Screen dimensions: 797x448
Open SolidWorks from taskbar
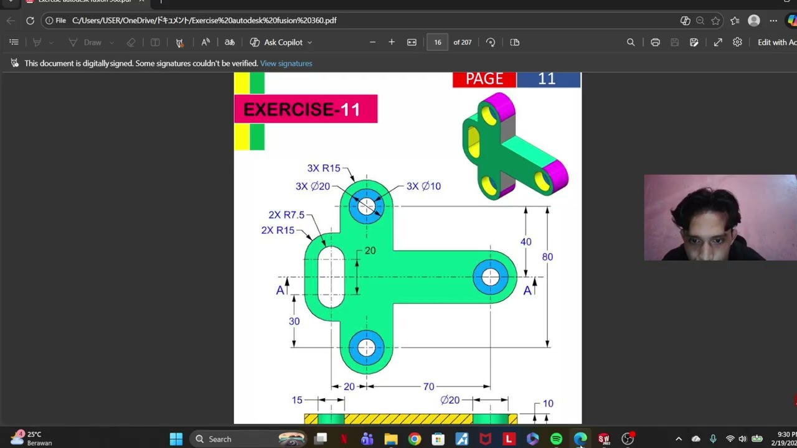point(604,439)
